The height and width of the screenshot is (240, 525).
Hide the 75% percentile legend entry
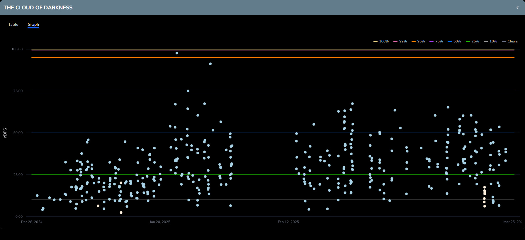(x=436, y=41)
